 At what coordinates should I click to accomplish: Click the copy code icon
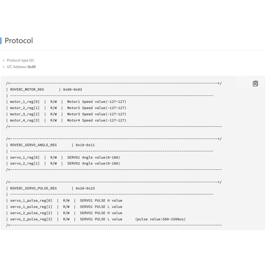coord(255,83)
